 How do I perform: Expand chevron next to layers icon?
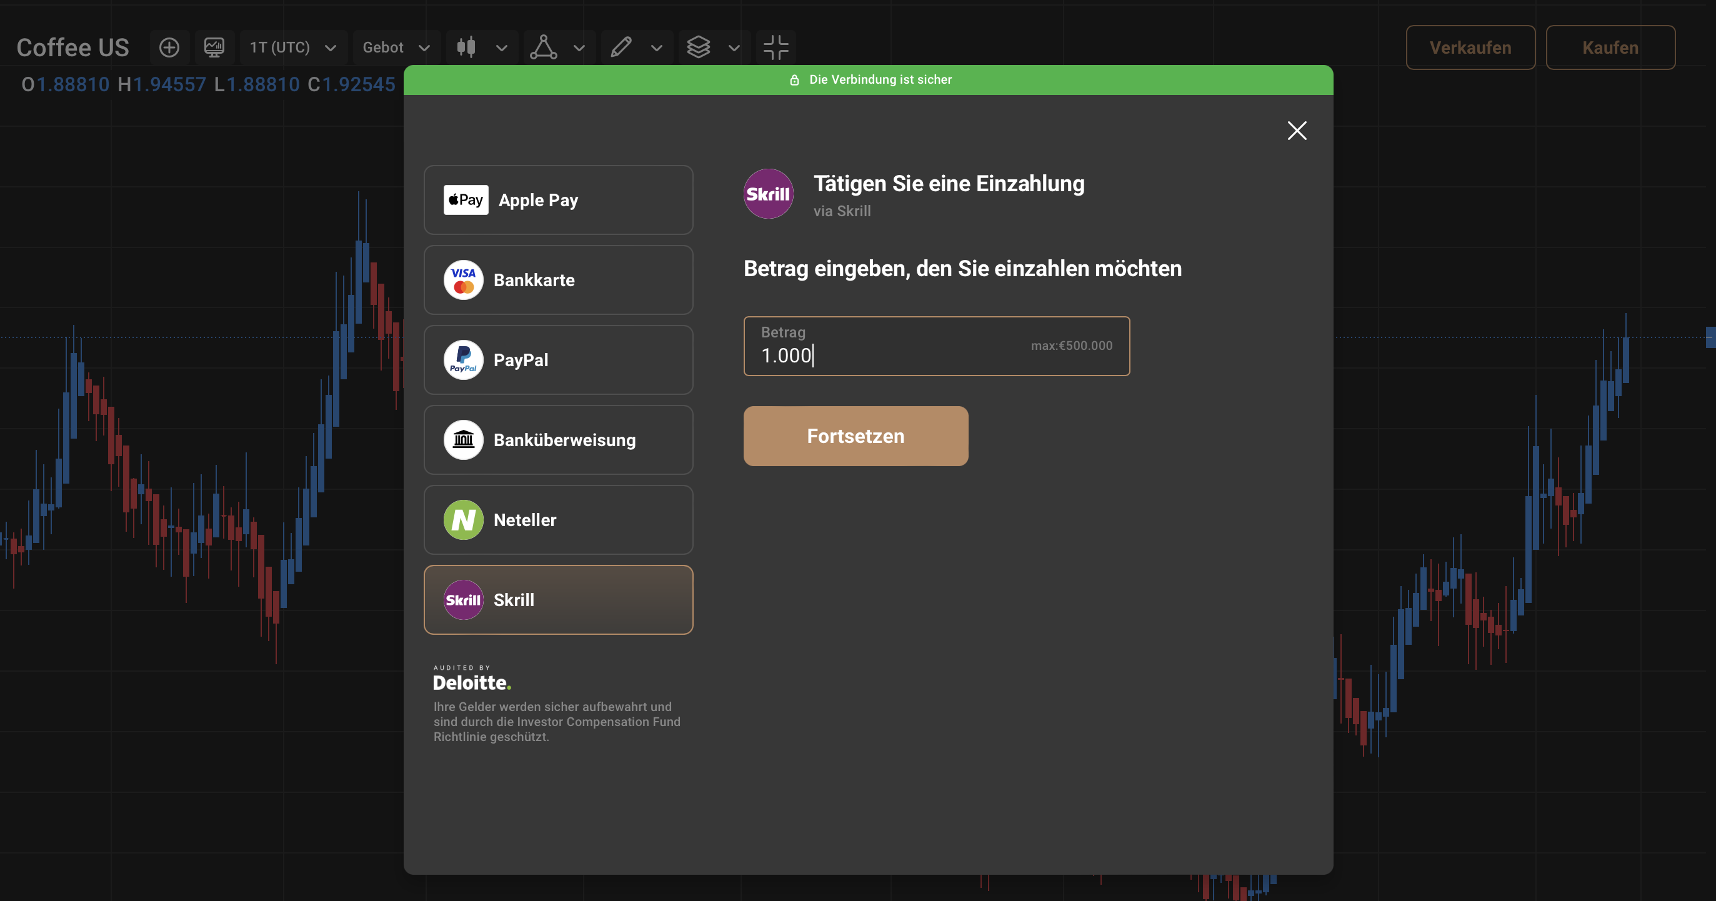pyautogui.click(x=734, y=48)
